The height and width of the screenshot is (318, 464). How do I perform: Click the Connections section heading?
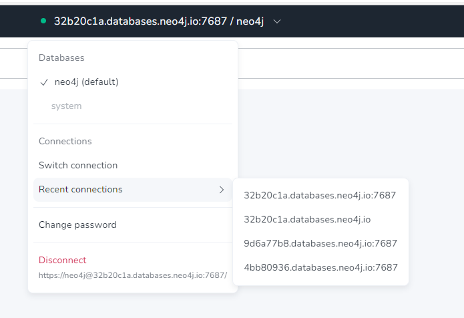tap(65, 141)
